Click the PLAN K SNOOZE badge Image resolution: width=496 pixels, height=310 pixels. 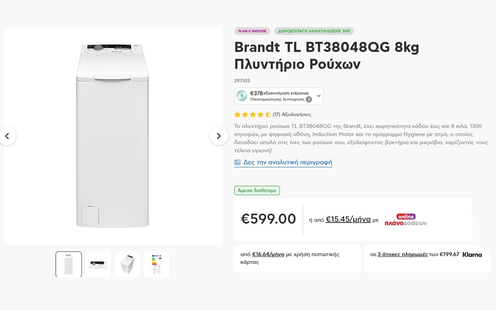(251, 31)
